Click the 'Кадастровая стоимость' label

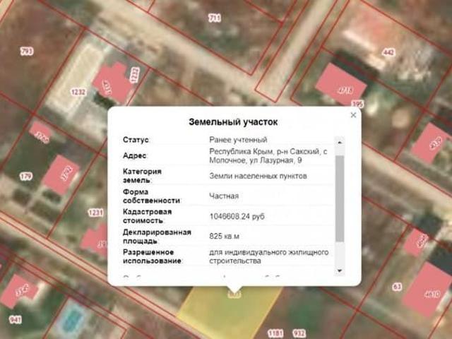click(147, 216)
